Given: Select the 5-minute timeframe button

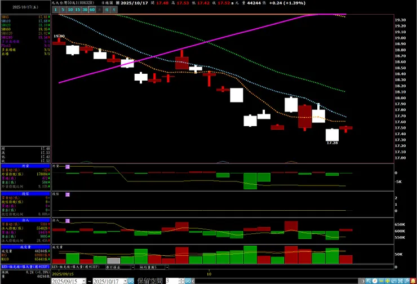Looking at the screenshot, I should pos(63,10).
